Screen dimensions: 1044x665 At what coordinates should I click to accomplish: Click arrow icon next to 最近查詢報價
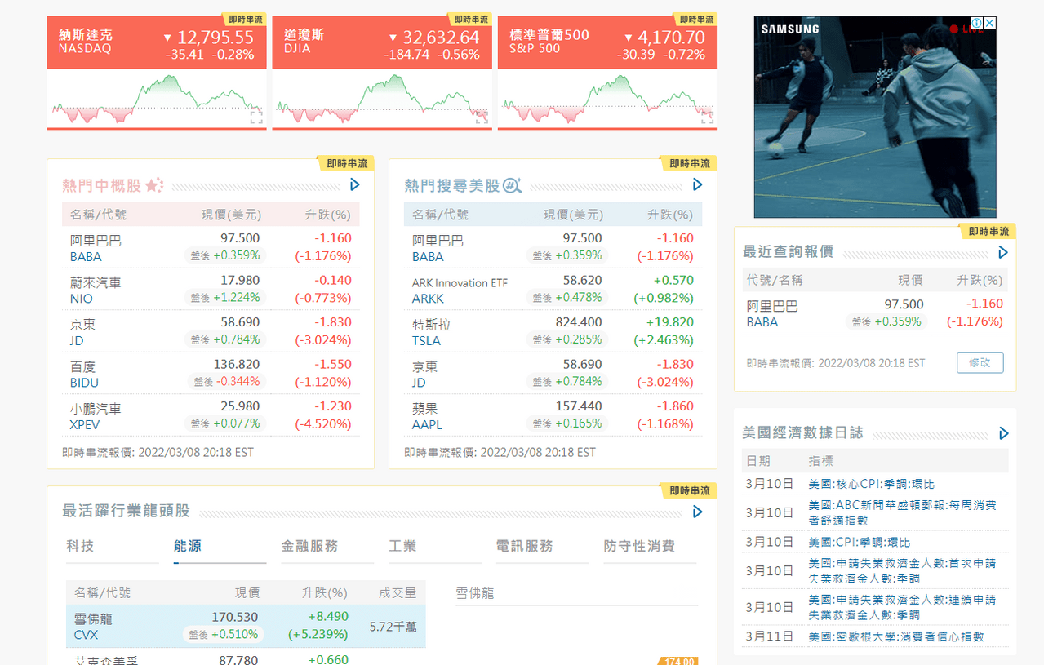[x=1003, y=253]
